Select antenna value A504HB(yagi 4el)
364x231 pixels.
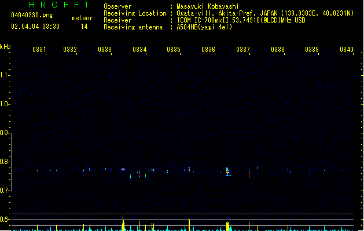(204, 27)
